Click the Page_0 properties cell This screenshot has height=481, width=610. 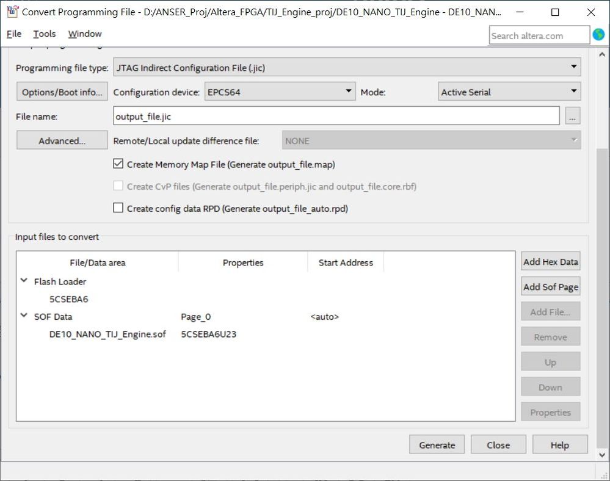point(195,317)
